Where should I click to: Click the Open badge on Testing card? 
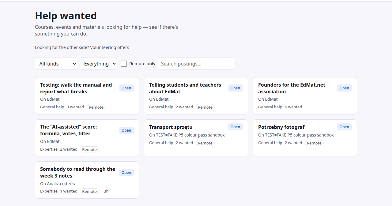pos(126,88)
